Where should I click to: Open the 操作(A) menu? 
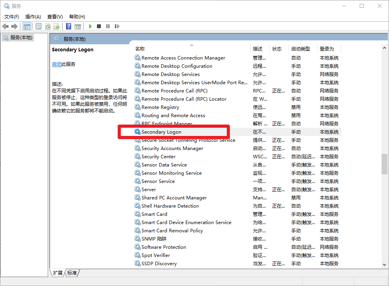33,16
